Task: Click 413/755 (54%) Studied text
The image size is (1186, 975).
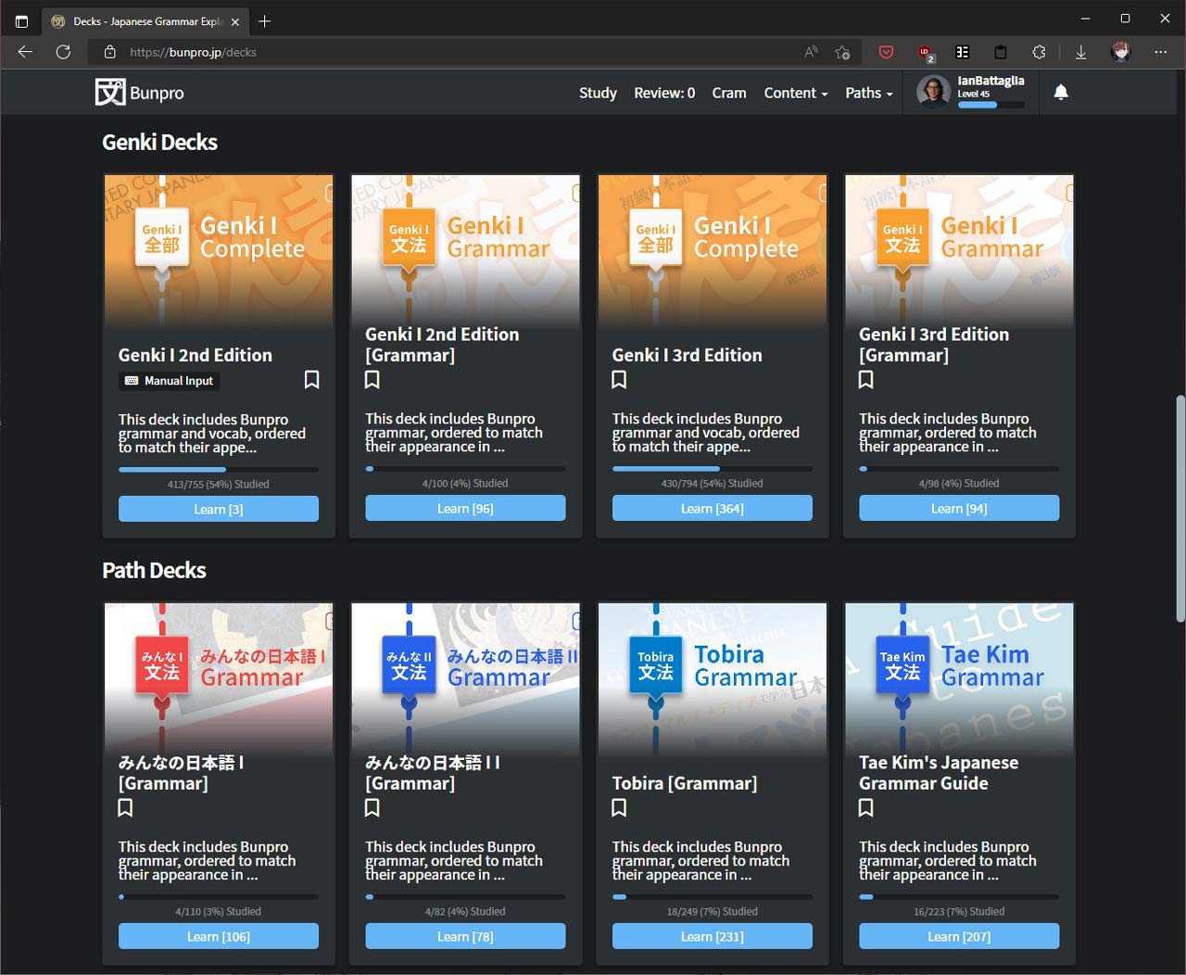Action: click(218, 484)
